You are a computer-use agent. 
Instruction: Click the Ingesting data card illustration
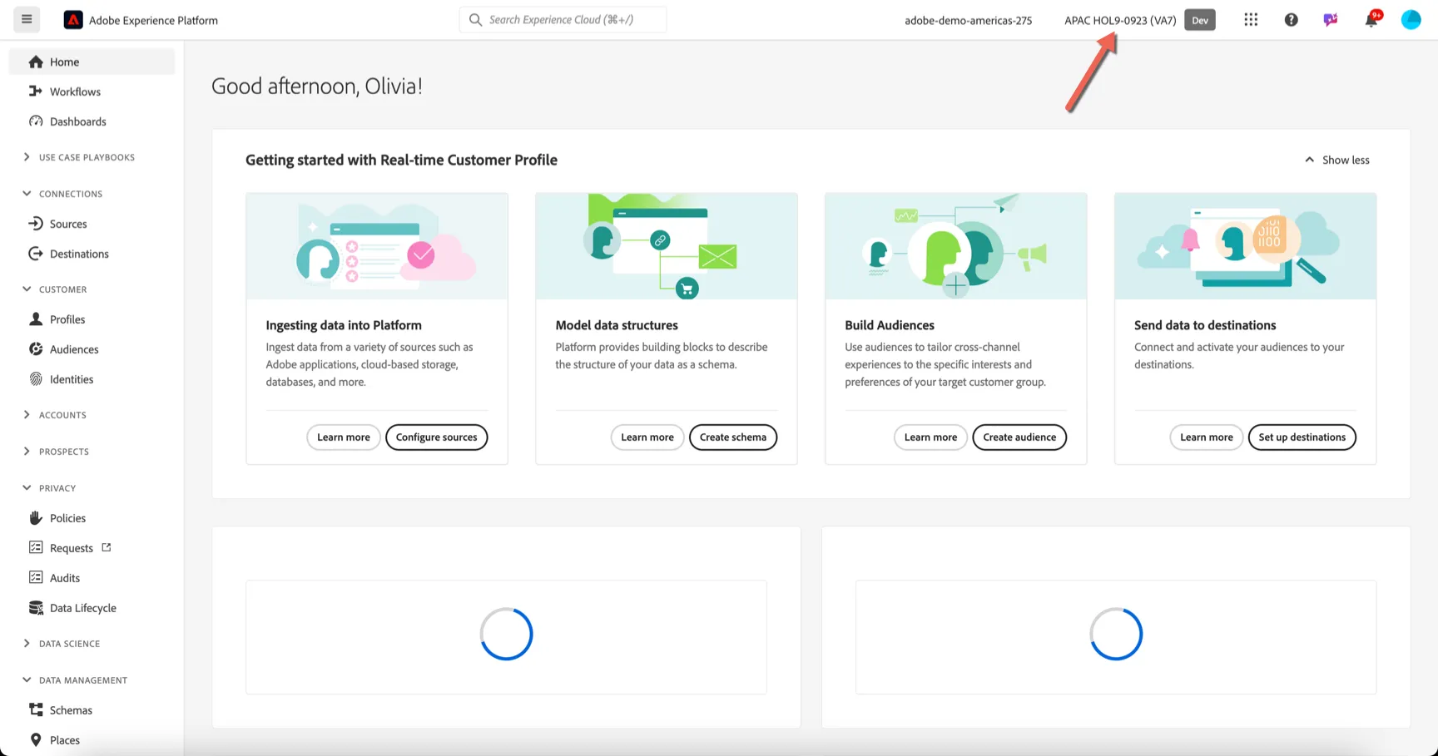tap(377, 246)
